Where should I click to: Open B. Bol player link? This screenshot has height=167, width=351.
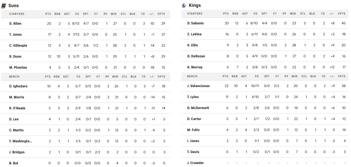click(x=14, y=163)
